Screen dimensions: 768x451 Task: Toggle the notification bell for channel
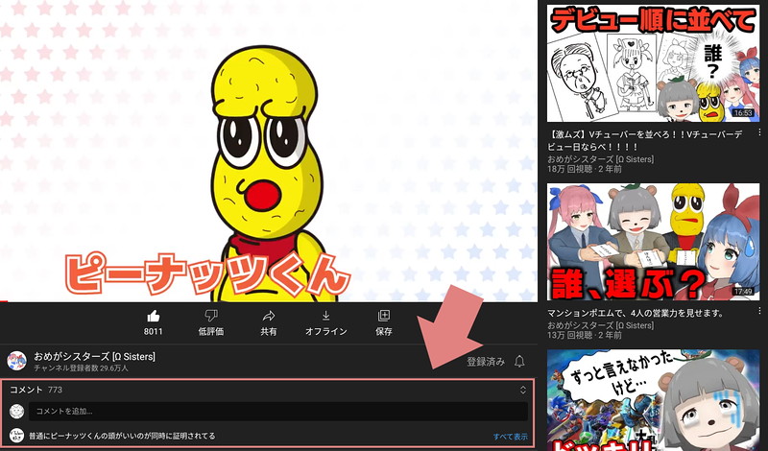tap(519, 362)
